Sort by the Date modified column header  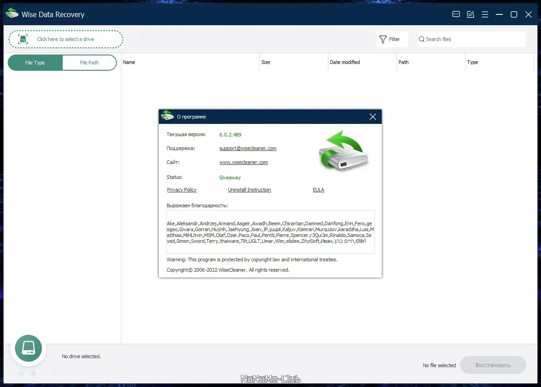(362, 62)
